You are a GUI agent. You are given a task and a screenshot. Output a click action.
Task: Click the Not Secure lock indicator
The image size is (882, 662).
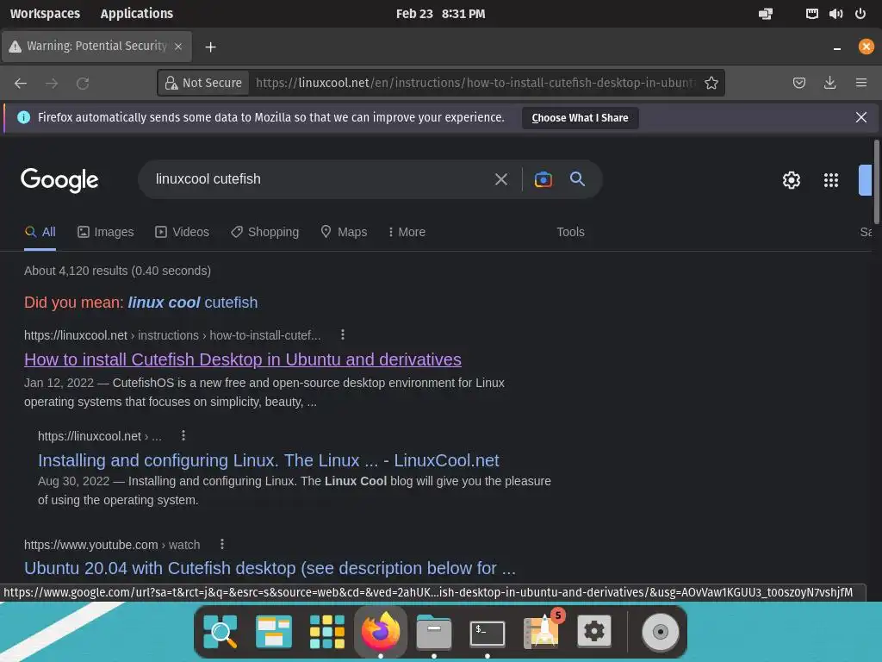[x=203, y=83]
